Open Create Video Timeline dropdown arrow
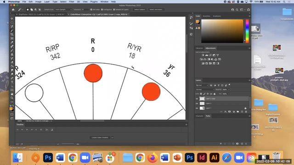The image size is (294, 165). click(112, 137)
